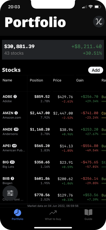This screenshot has height=230, width=106.
Task: Tap APEI American Public stock entry
Action: [53, 148]
